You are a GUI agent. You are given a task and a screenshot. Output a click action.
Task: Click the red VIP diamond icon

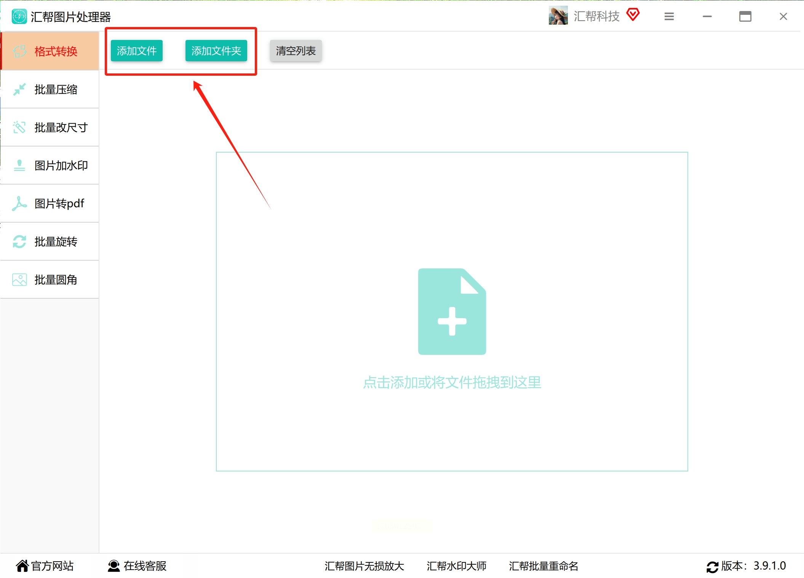(x=633, y=15)
